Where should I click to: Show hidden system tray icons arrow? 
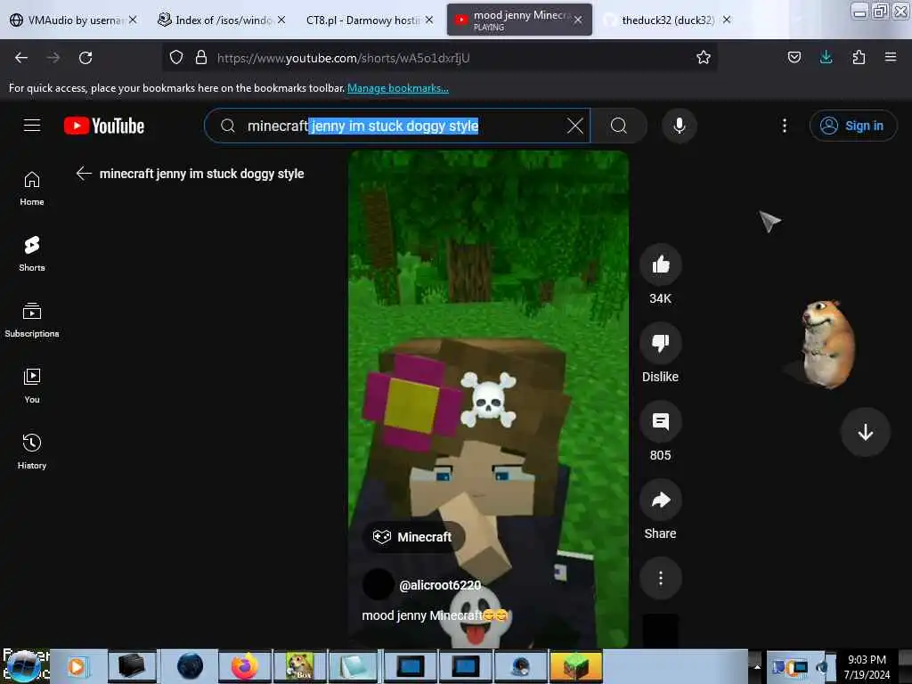coord(757,666)
